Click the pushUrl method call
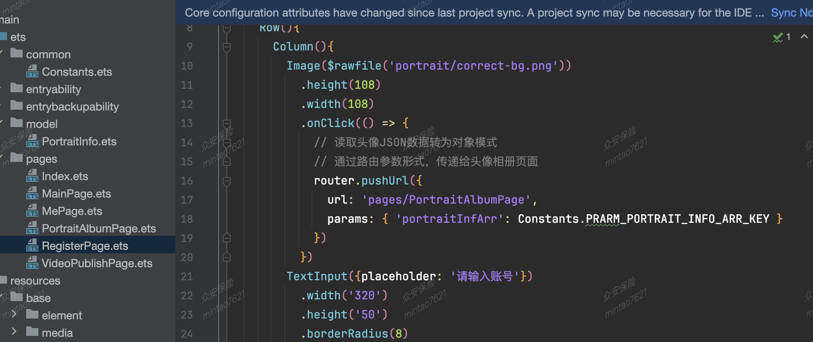Screen dimensions: 813x342 click(385, 181)
